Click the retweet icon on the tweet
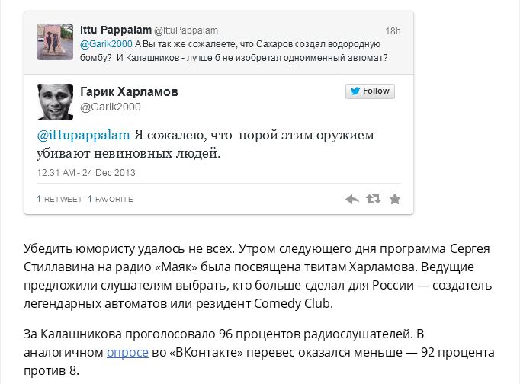The image size is (520, 384). (x=374, y=199)
